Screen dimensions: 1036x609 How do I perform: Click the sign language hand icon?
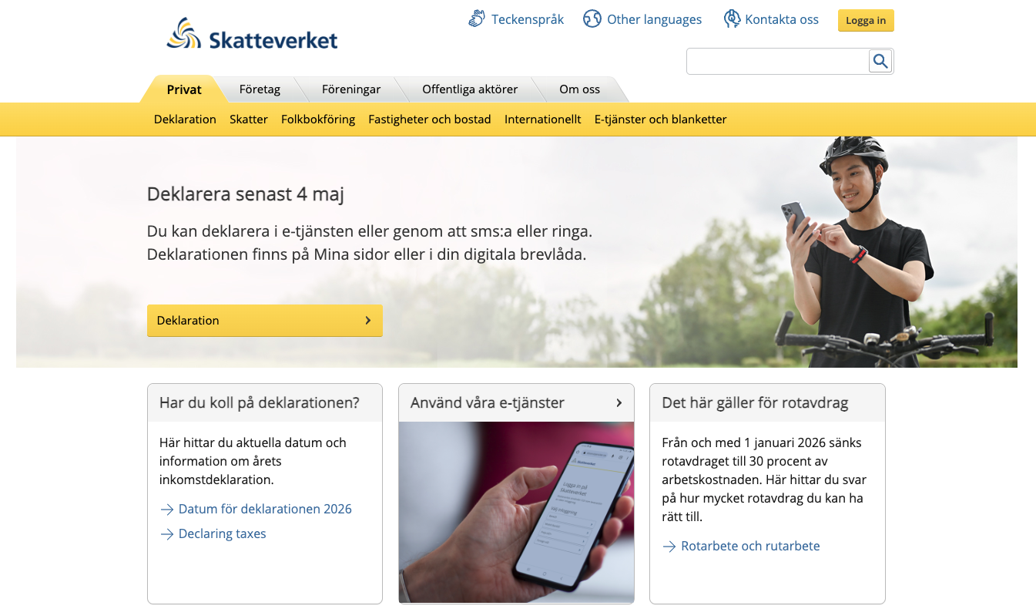click(x=477, y=19)
